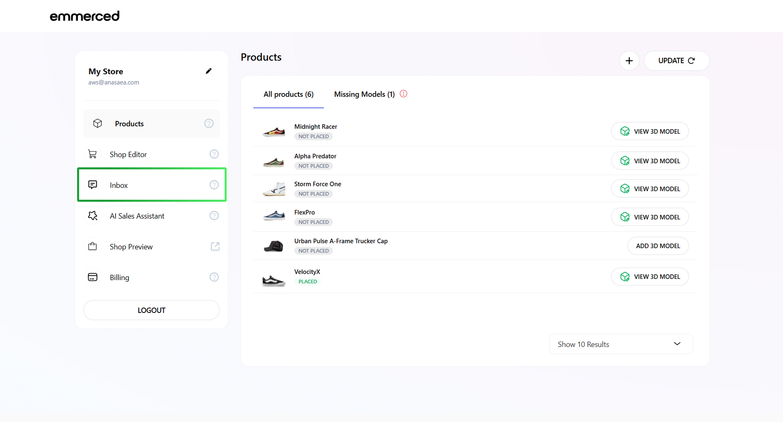Image resolution: width=783 pixels, height=422 pixels.
Task: Switch to the Missing Models tab
Action: [x=364, y=94]
